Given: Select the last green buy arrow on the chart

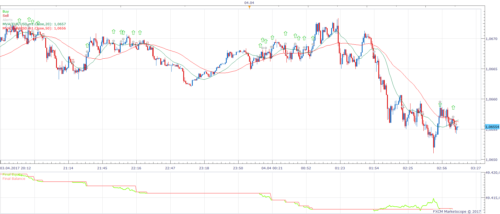Looking at the screenshot, I should [x=453, y=108].
